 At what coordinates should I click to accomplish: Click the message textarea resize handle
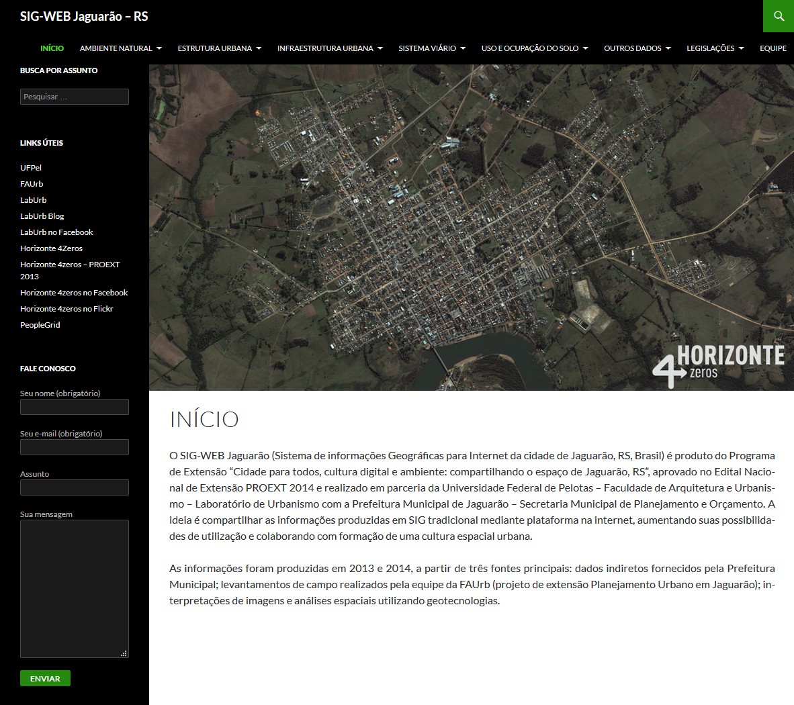124,653
